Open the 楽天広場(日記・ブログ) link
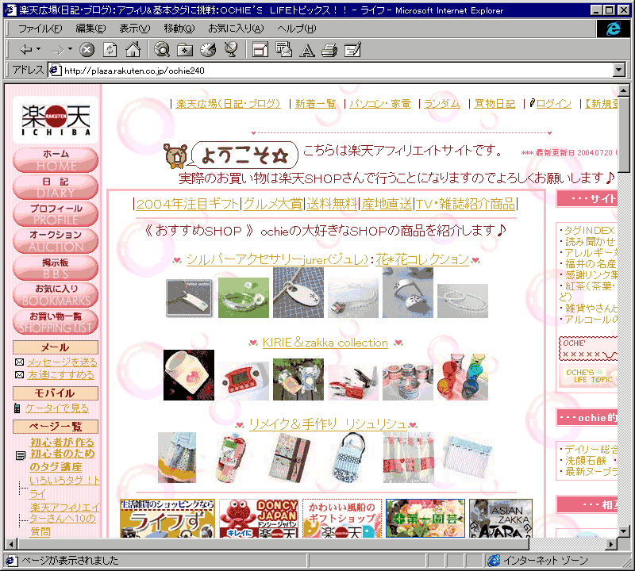The image size is (635, 571). 228,104
